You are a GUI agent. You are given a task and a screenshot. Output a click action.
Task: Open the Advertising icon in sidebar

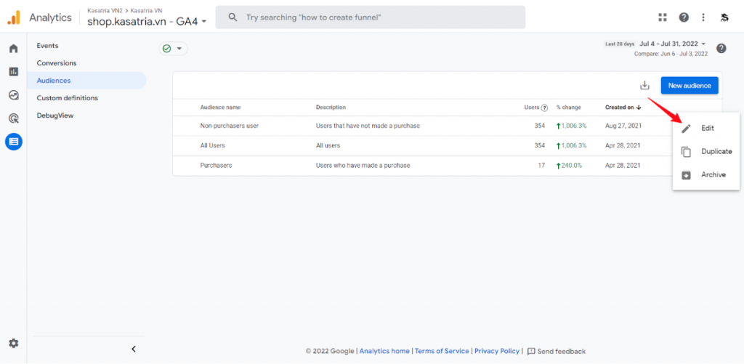click(x=14, y=118)
